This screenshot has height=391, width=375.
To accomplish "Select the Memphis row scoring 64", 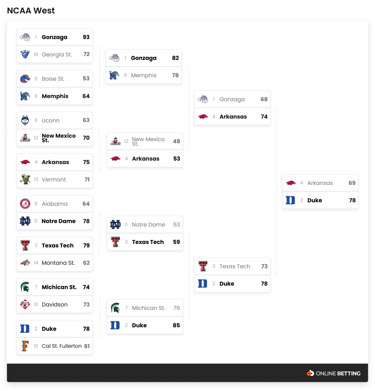I will [x=55, y=96].
